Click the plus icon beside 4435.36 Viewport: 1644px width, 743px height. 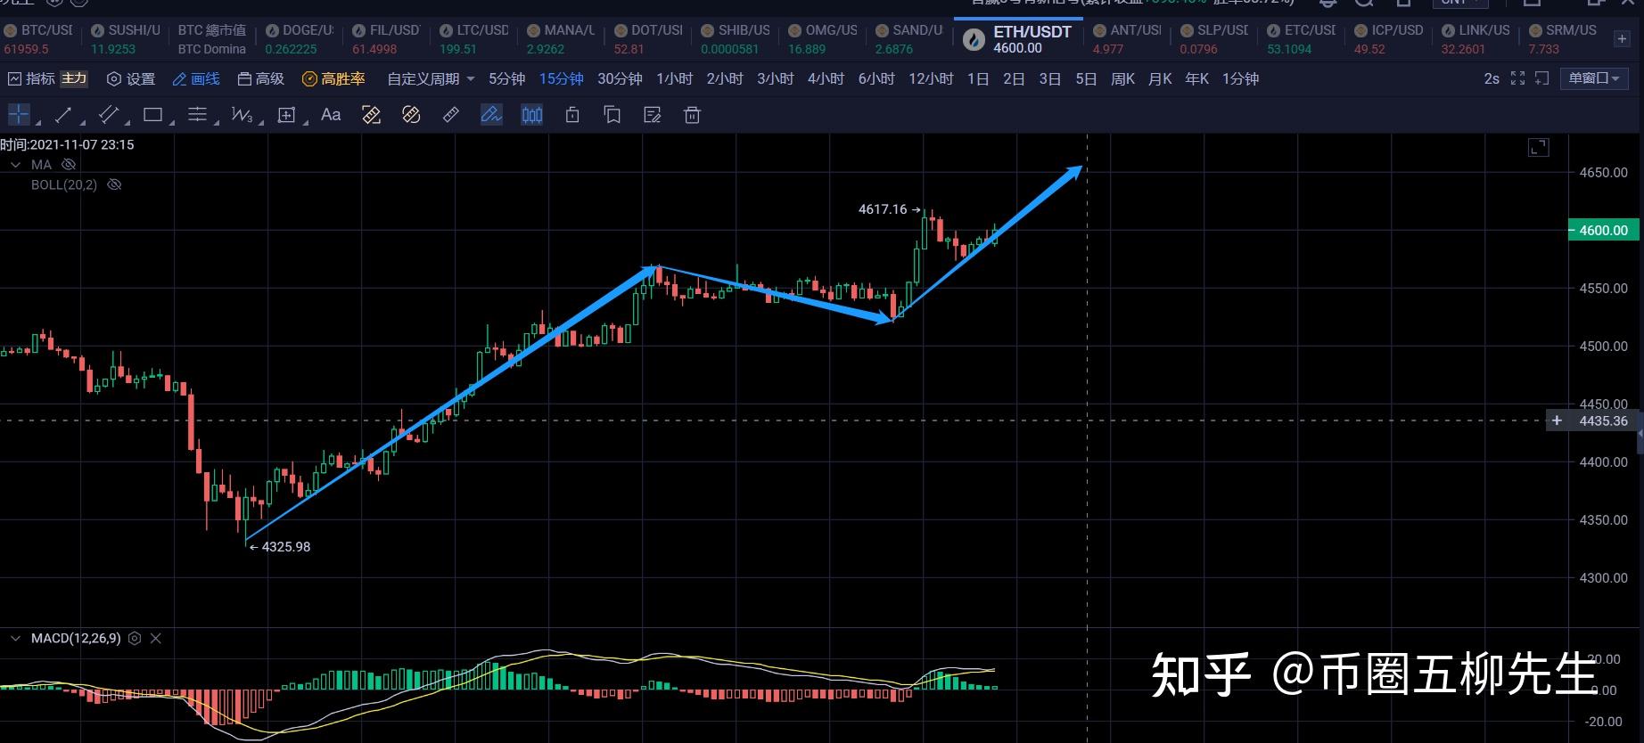[1557, 420]
